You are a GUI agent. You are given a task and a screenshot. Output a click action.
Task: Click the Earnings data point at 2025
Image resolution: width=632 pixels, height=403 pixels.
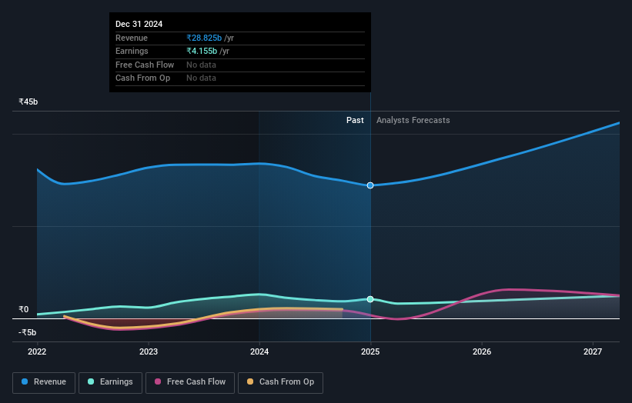point(370,299)
